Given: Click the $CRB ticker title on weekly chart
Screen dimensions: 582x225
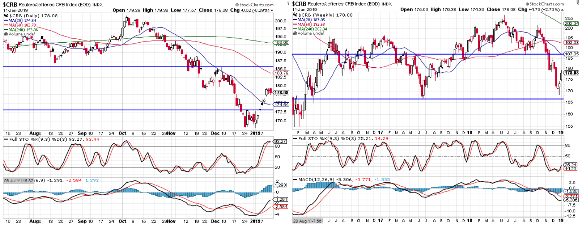Looking at the screenshot, I should [299, 3].
